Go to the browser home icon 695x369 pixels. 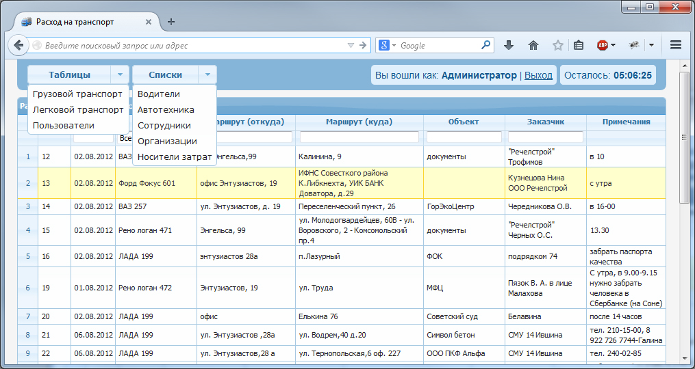533,45
